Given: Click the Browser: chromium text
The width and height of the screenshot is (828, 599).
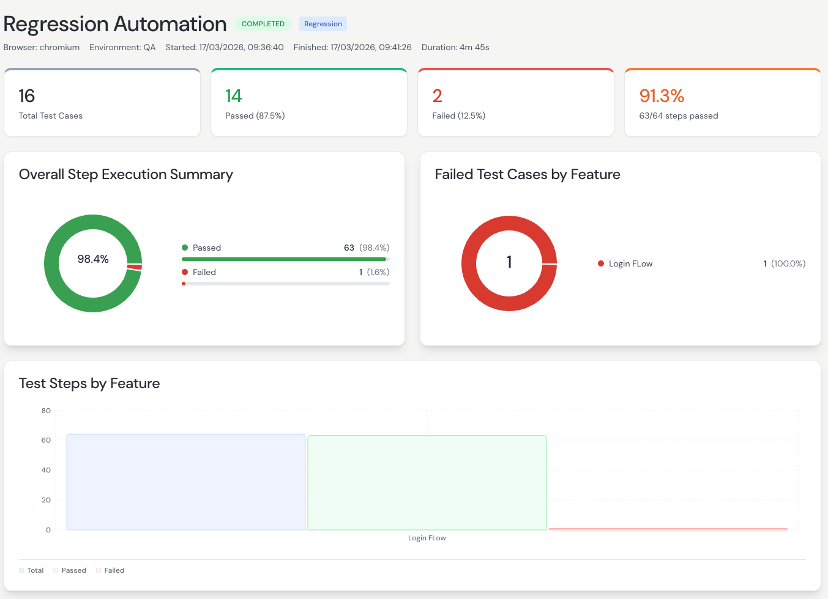Looking at the screenshot, I should tap(42, 47).
